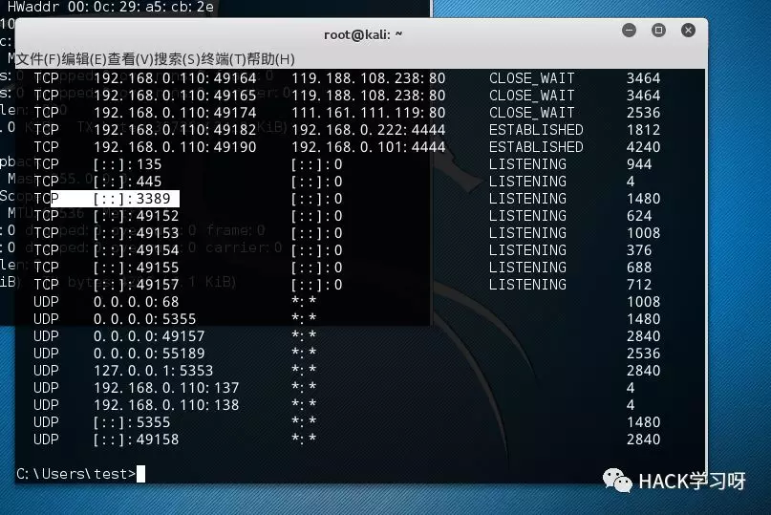Screen dimensions: 771x515
Task: Click UDP address [::]:49158
Action: [x=137, y=440]
